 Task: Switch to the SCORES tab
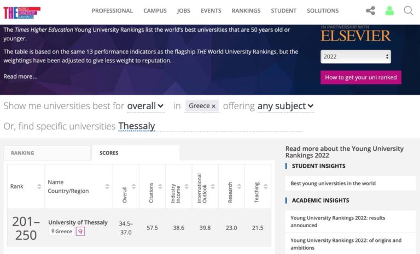pyautogui.click(x=136, y=153)
